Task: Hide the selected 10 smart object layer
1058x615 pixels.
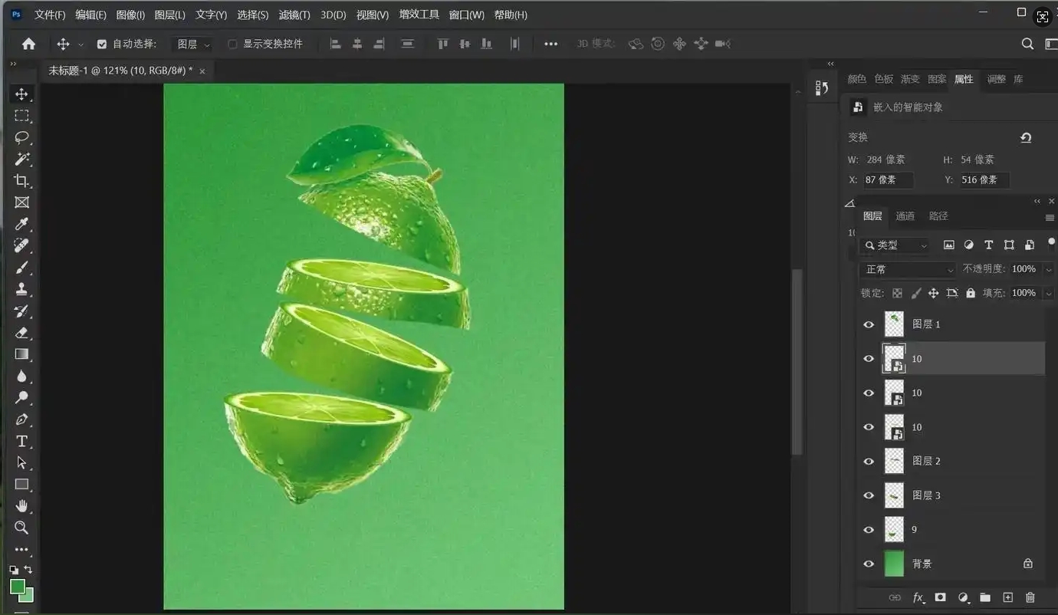Action: pyautogui.click(x=869, y=359)
